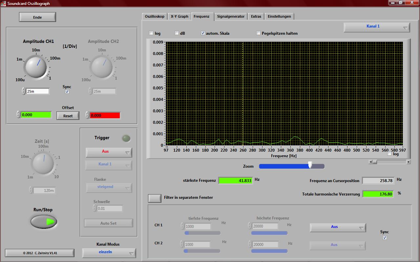Disable the autom. Skala checkbox
This screenshot has height=262, width=420.
pyautogui.click(x=203, y=33)
